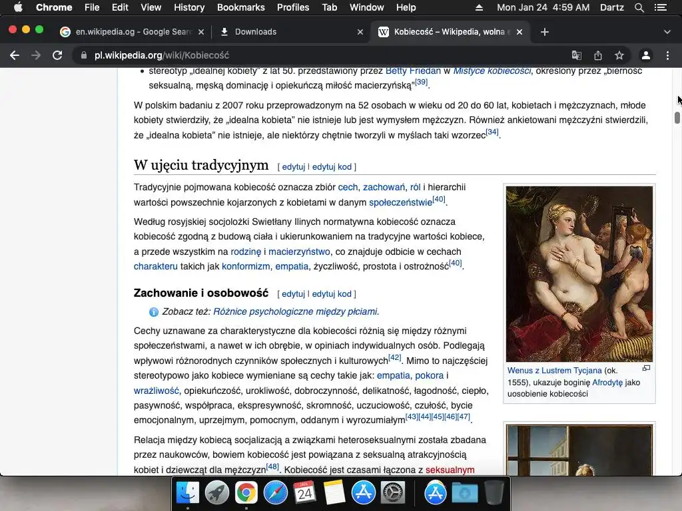
Task: Open the Różnice psychologiczne między płciami link
Action: tap(296, 311)
